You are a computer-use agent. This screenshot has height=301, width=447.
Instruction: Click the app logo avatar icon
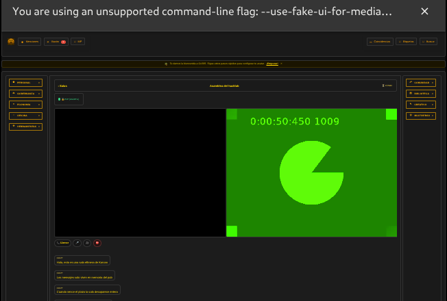pos(11,42)
